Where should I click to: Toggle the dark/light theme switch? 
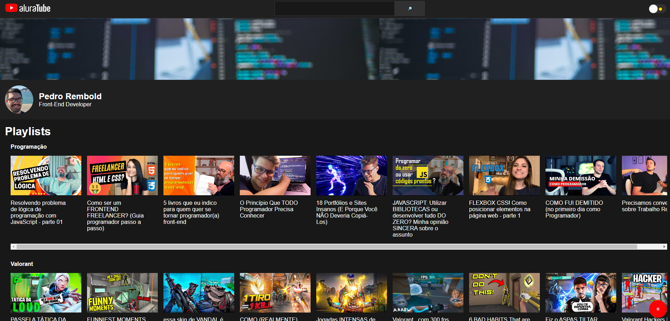click(657, 9)
